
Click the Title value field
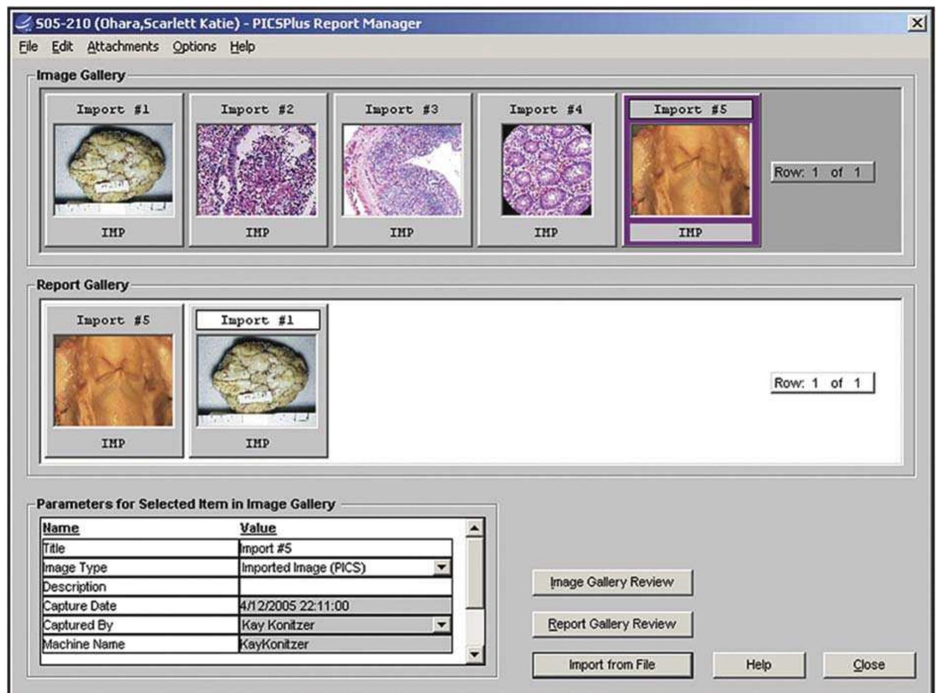click(x=345, y=548)
